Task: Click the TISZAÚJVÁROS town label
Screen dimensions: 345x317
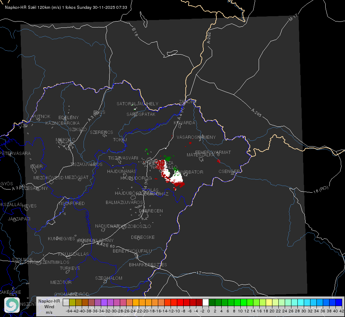Action: [86, 164]
